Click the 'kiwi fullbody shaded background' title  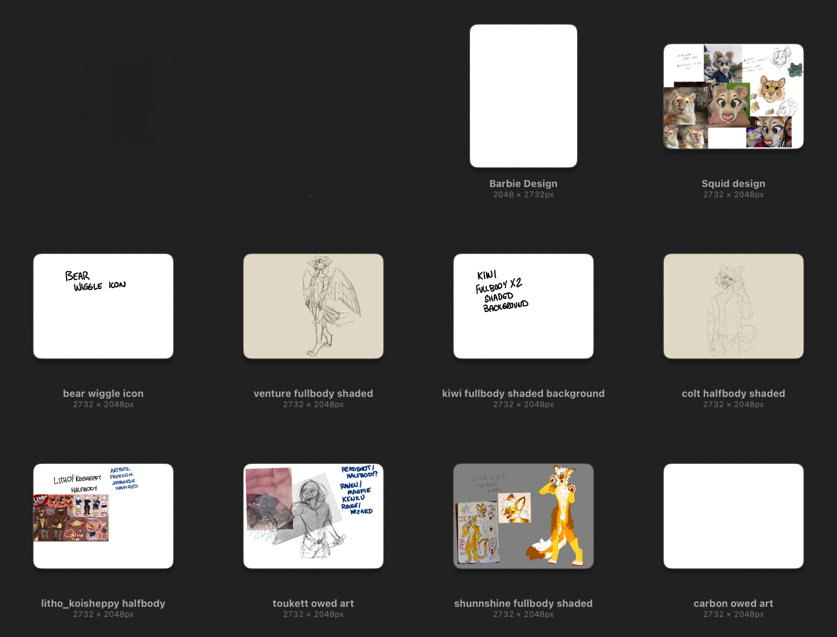pyautogui.click(x=523, y=394)
